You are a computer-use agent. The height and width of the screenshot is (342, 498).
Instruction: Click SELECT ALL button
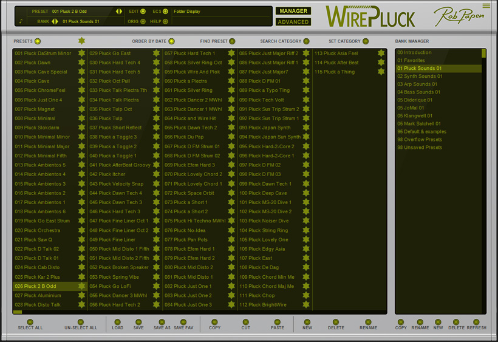point(30,322)
